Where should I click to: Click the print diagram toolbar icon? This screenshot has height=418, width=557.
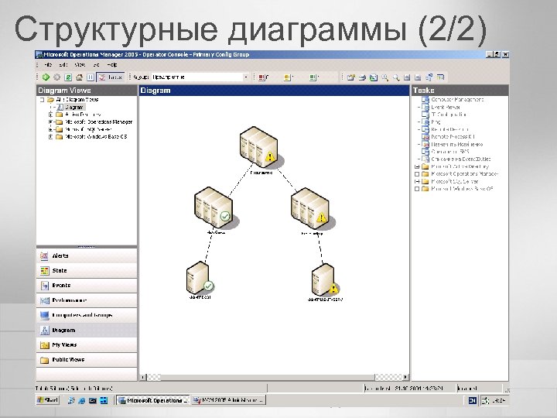point(362,77)
